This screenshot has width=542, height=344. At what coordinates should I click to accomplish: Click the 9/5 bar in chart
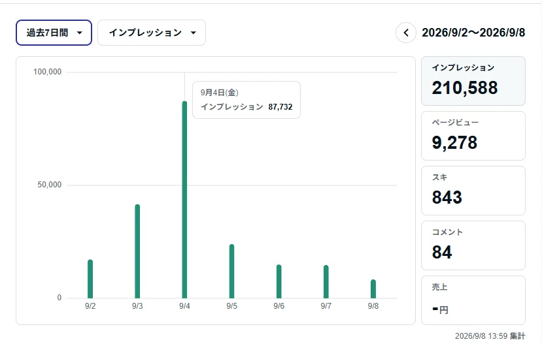click(231, 271)
